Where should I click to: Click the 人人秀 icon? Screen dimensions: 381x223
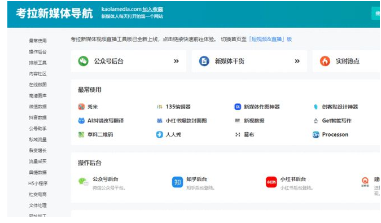pos(159,134)
